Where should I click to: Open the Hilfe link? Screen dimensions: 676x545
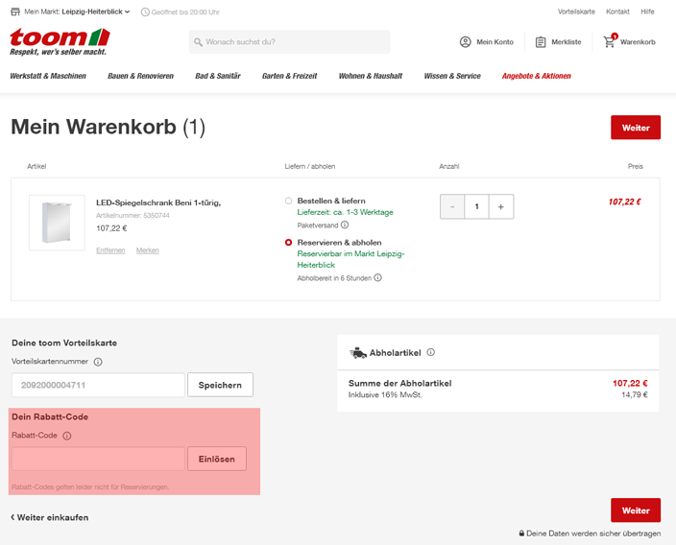647,12
